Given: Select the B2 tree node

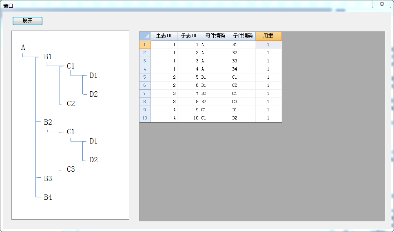Looking at the screenshot, I should point(48,122).
